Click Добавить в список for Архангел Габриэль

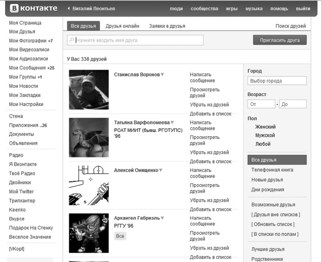(x=210, y=257)
